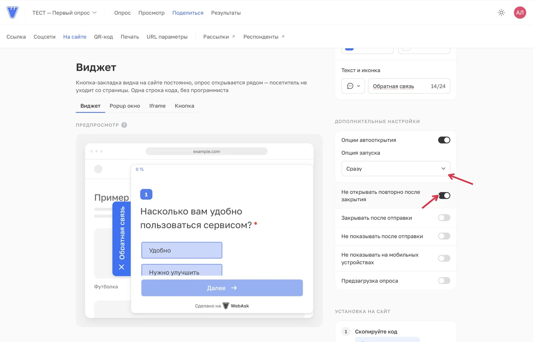This screenshot has height=342, width=533.
Task: Click the WebAsk logo in header
Action: tap(13, 13)
